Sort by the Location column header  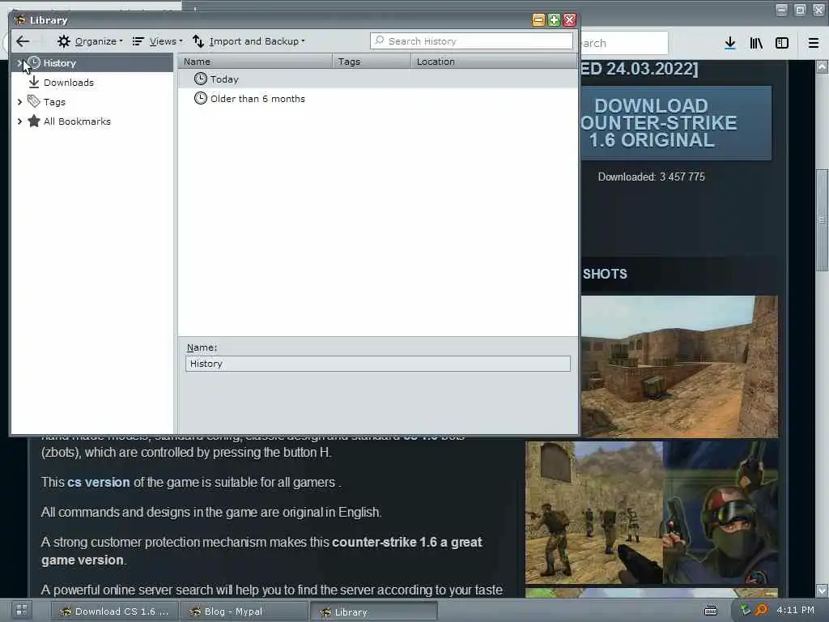click(494, 62)
